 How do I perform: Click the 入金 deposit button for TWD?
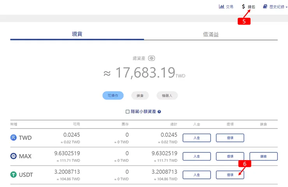pos(197,138)
